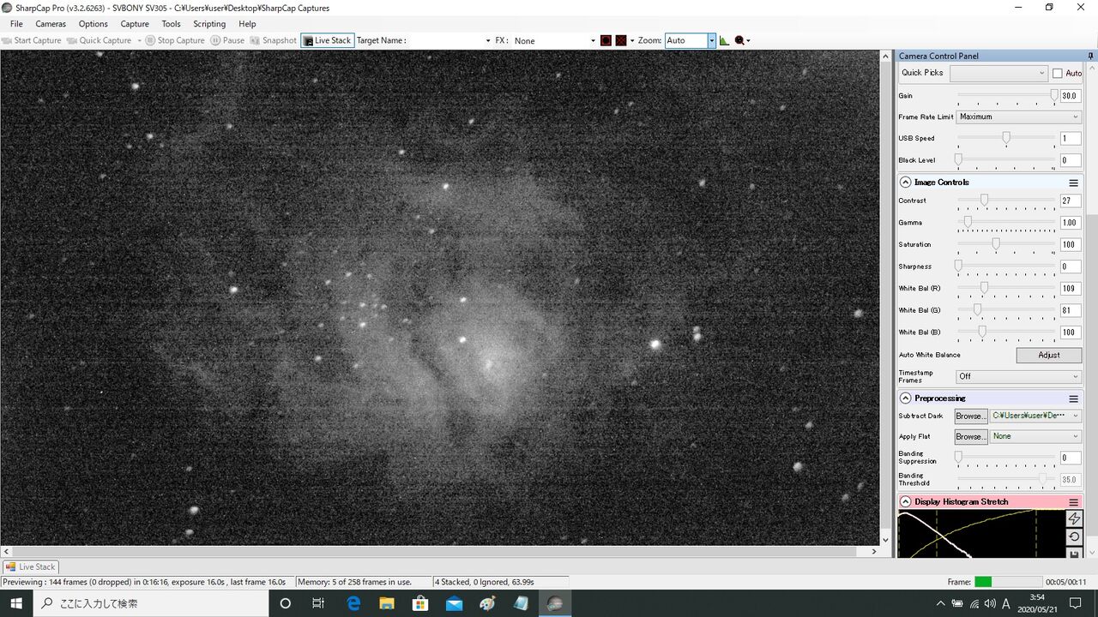
Task: Click the Gamma value input field
Action: [x=1071, y=223]
